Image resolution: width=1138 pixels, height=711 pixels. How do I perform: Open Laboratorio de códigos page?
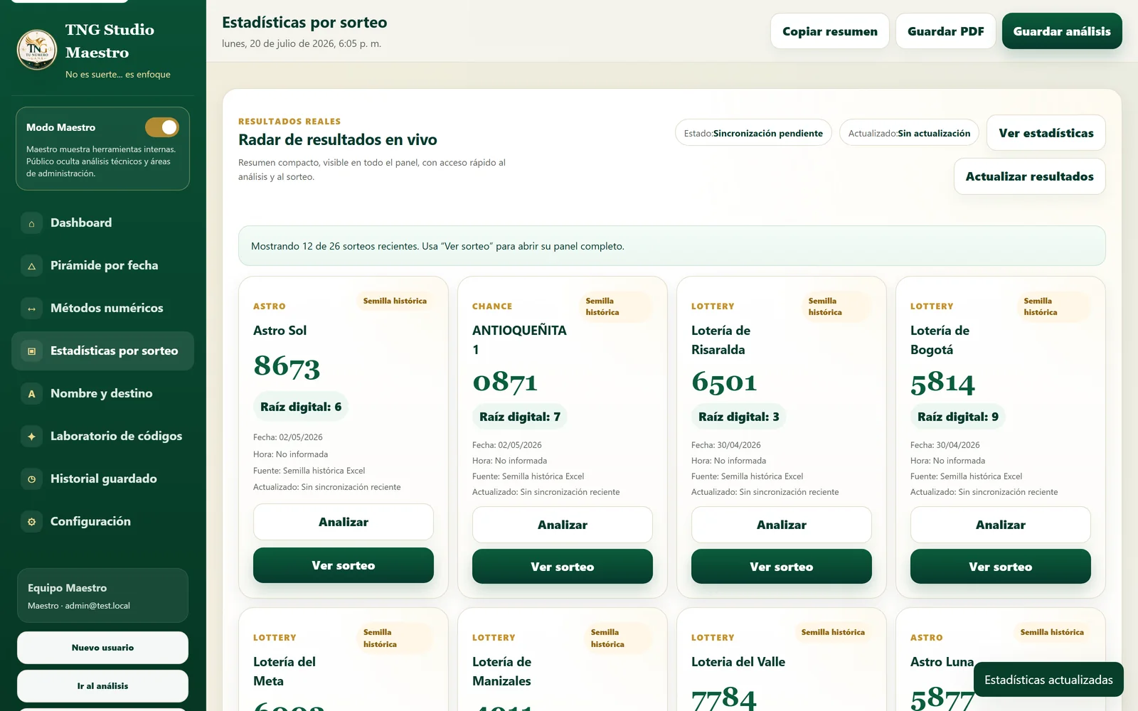[102, 437]
